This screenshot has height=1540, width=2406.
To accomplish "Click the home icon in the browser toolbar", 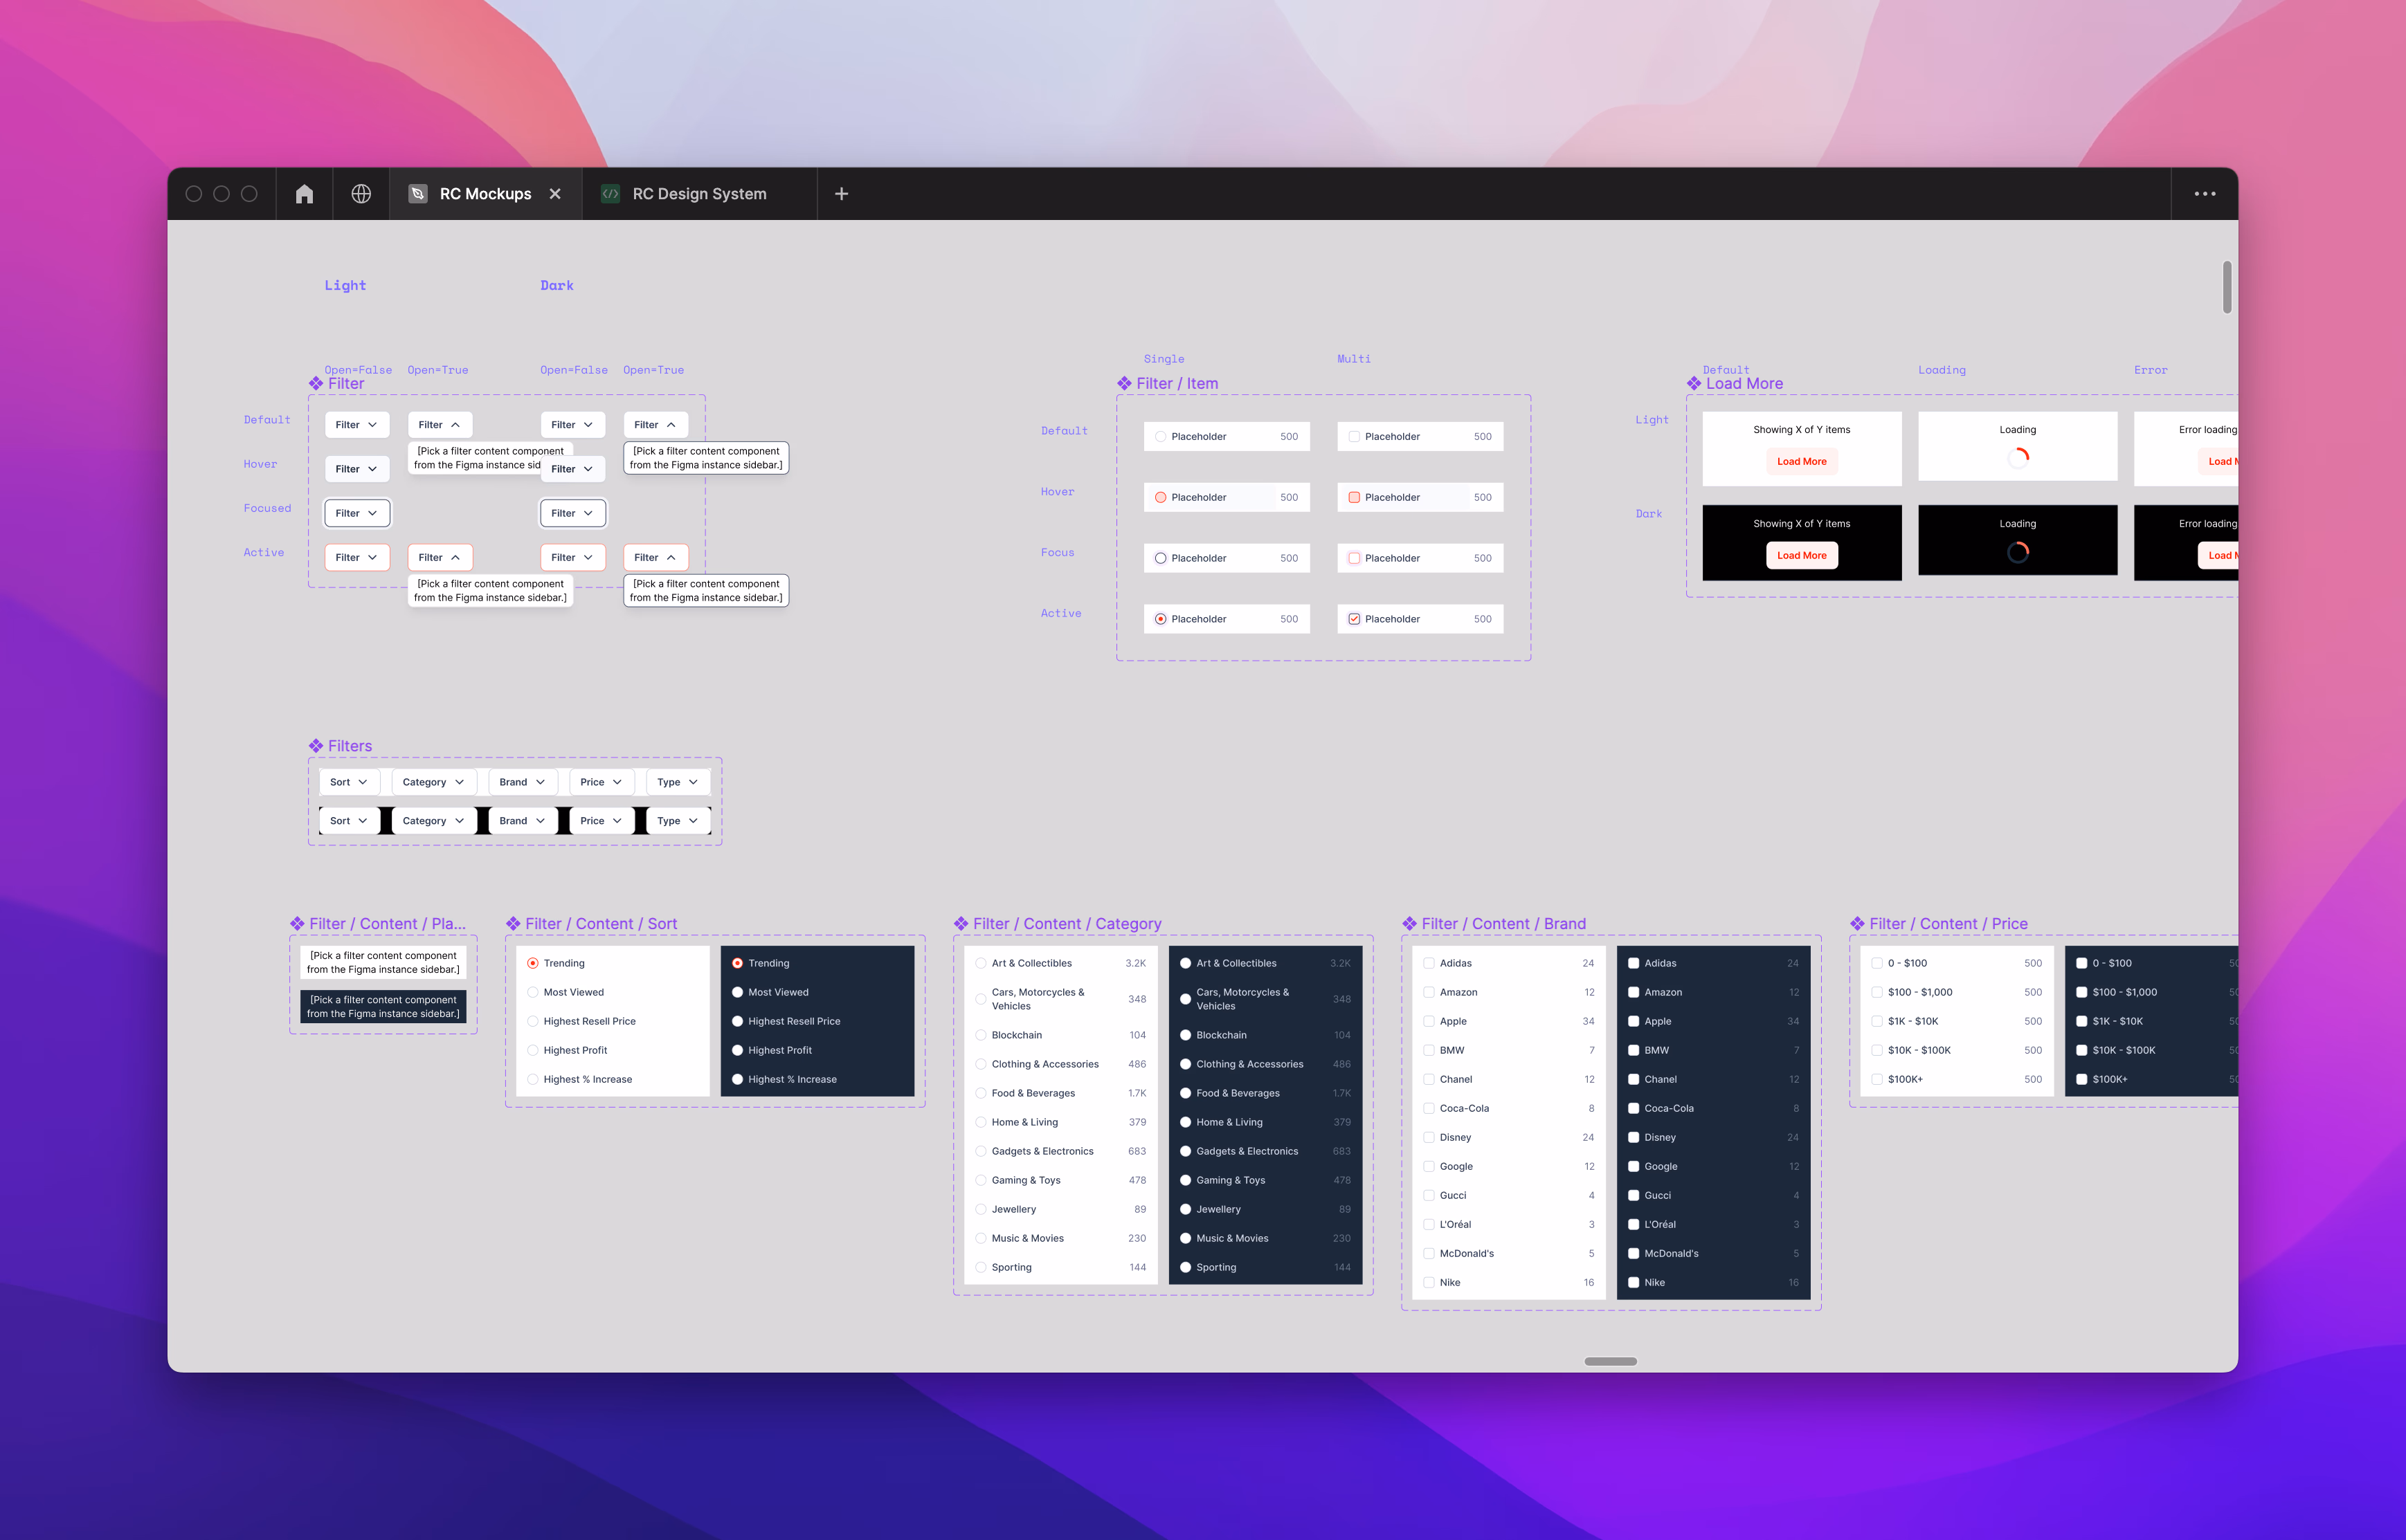I will point(303,193).
